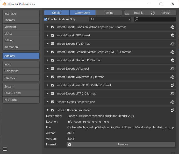Uncheck the Radeon ProRender add-on

click(x=53, y=110)
